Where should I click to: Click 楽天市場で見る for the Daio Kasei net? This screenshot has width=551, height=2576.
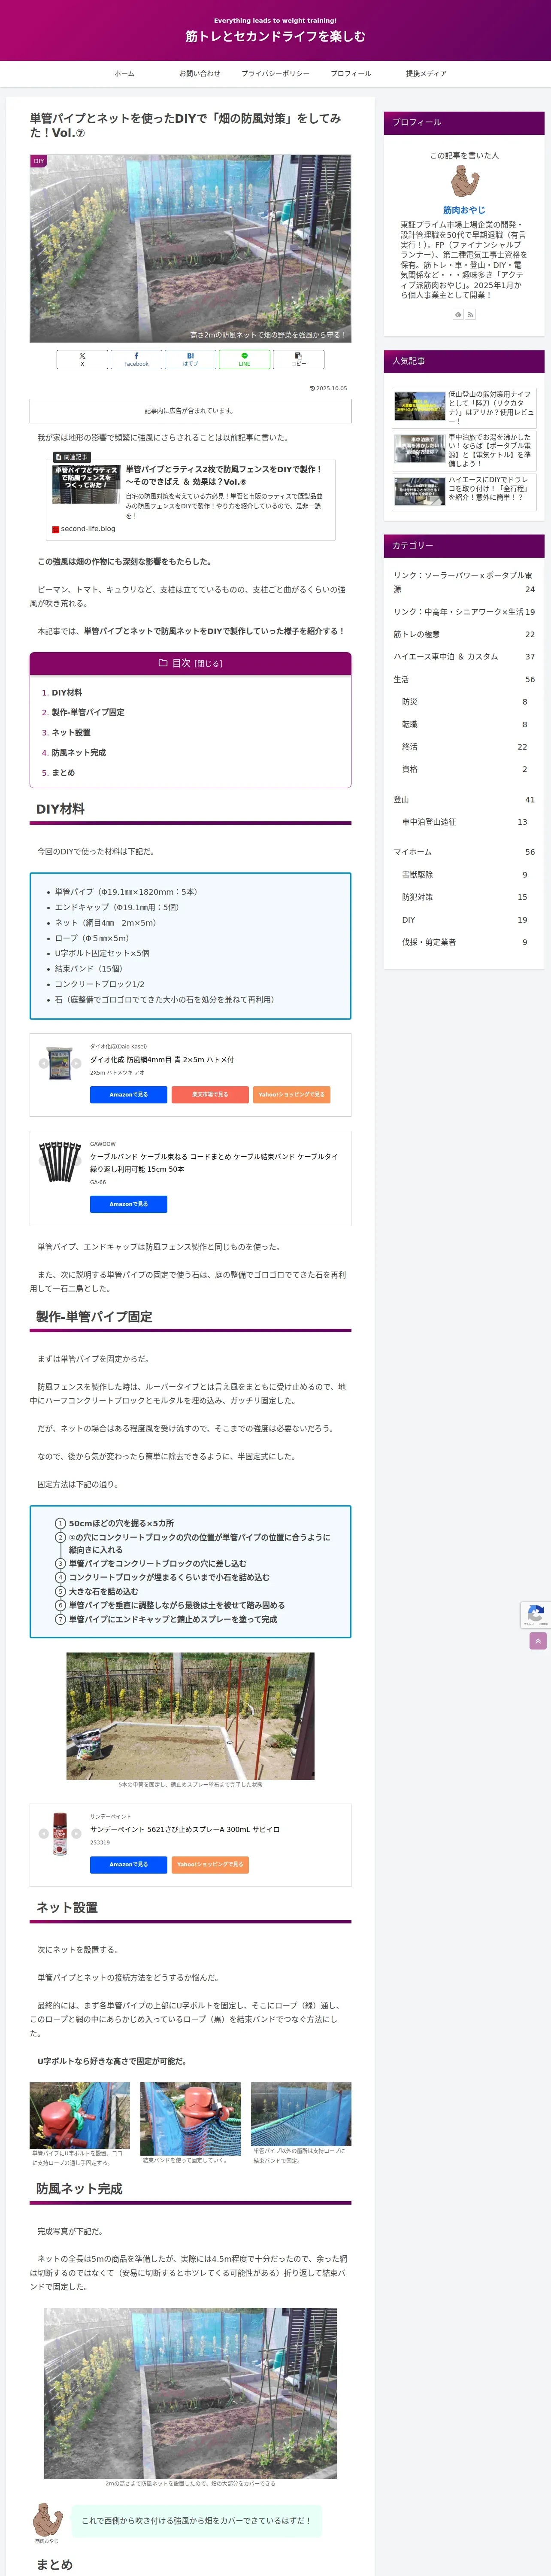pos(210,1094)
